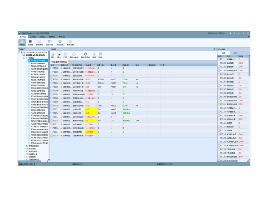Screen dimensions: 266x199
Task: Click the 导入 import icon
Action: click(53, 55)
